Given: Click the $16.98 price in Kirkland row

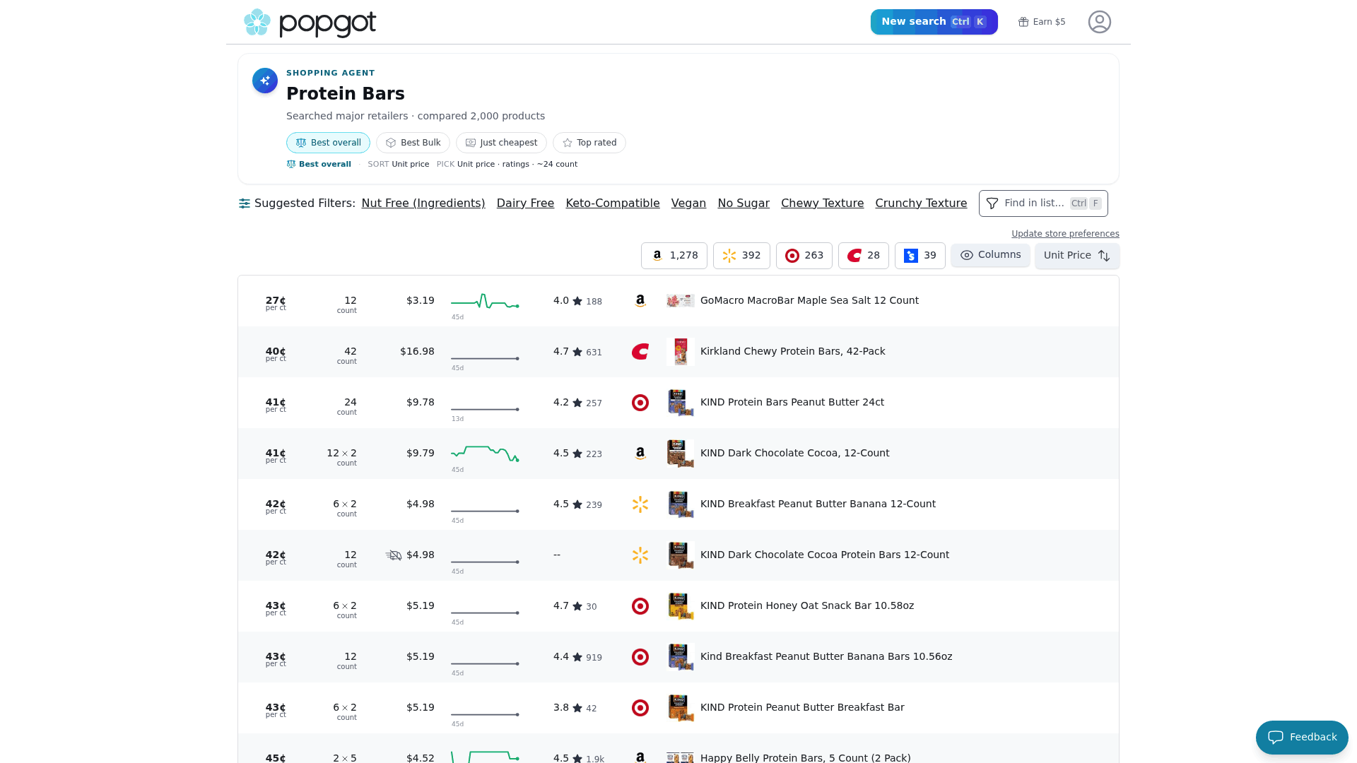Looking at the screenshot, I should (417, 351).
